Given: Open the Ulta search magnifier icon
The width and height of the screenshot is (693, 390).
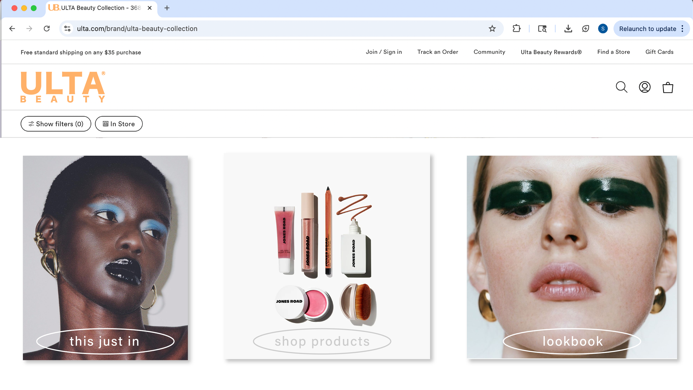Looking at the screenshot, I should click(621, 87).
